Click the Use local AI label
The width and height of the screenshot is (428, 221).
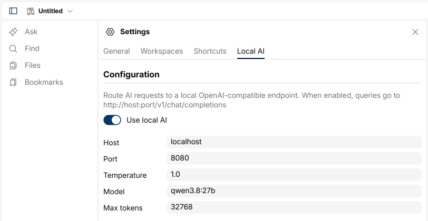pyautogui.click(x=147, y=120)
